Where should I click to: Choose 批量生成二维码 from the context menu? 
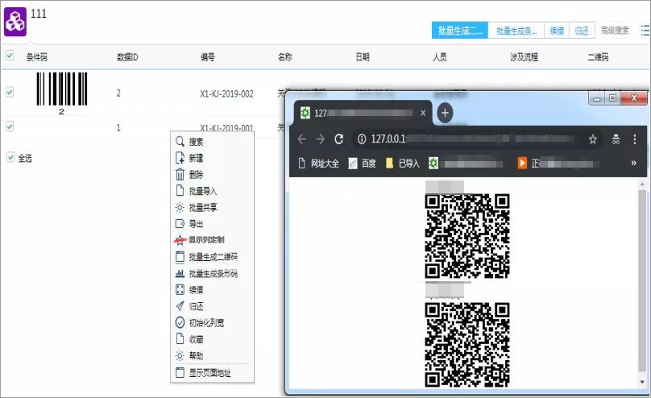pos(213,257)
